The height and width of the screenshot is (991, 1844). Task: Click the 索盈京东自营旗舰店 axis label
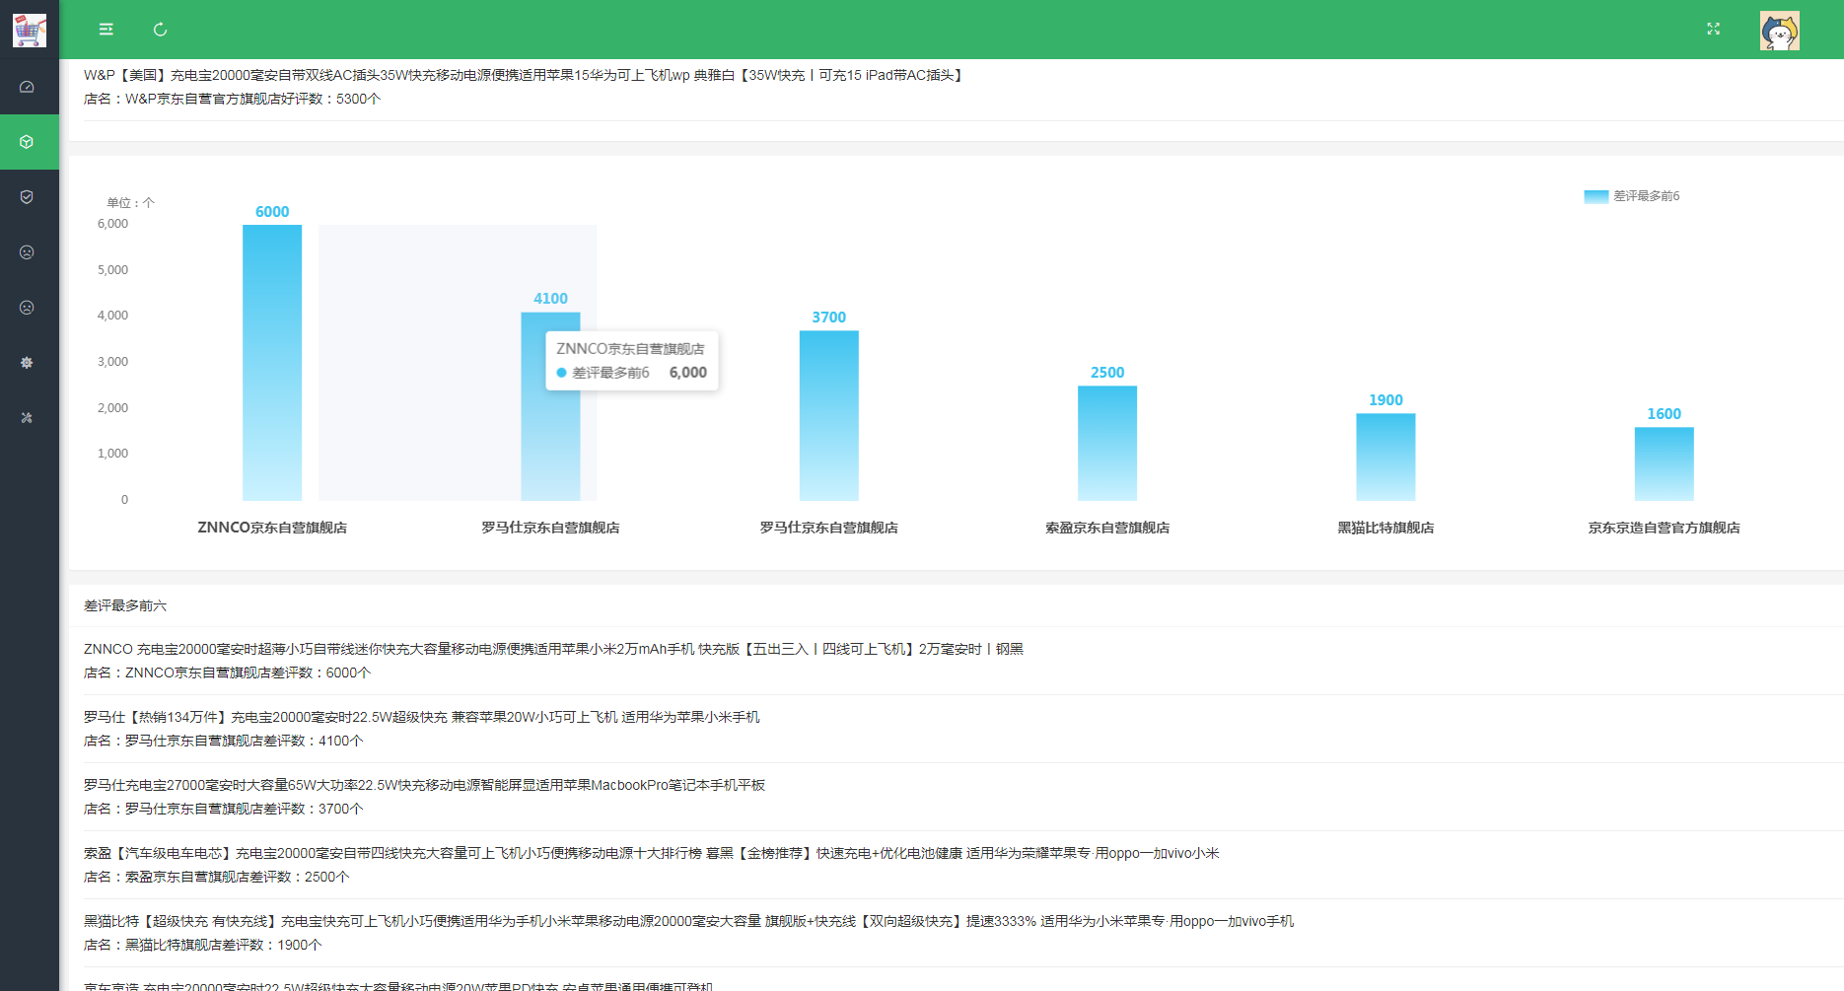(x=1107, y=528)
